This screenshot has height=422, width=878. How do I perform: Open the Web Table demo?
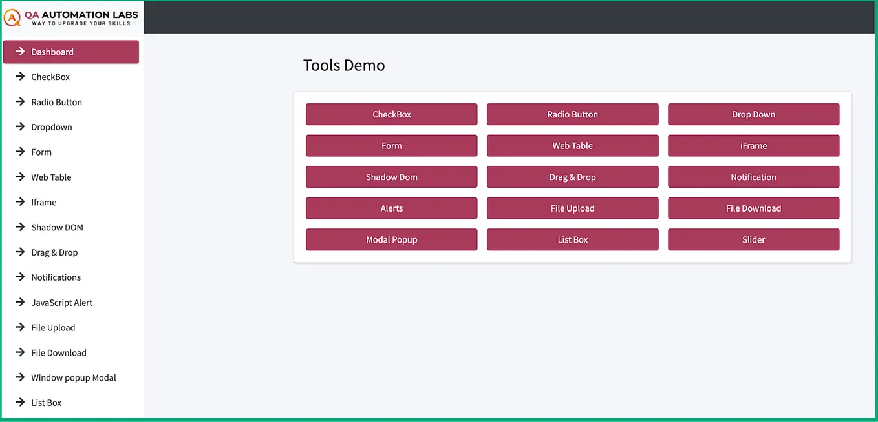pos(572,145)
